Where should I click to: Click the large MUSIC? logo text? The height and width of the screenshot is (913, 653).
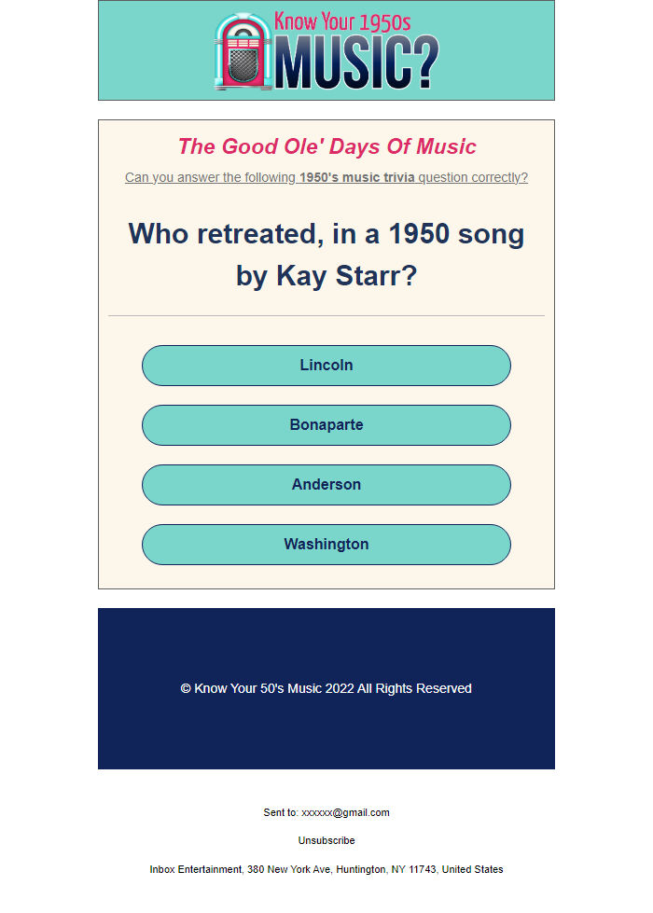point(356,62)
